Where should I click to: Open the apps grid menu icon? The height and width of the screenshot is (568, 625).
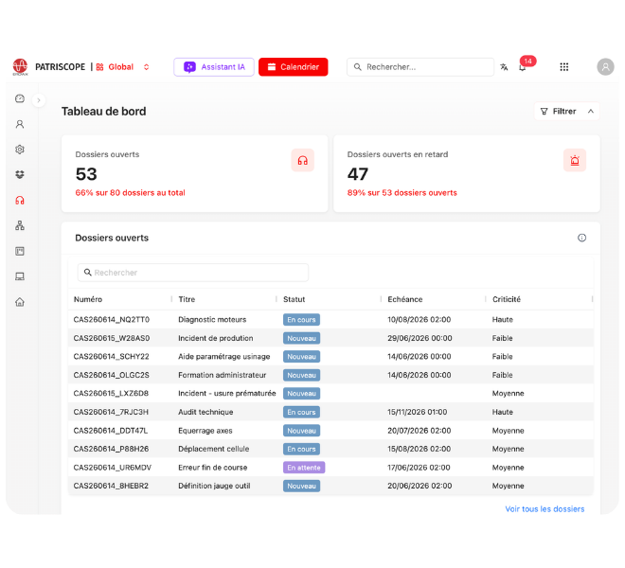click(x=564, y=67)
